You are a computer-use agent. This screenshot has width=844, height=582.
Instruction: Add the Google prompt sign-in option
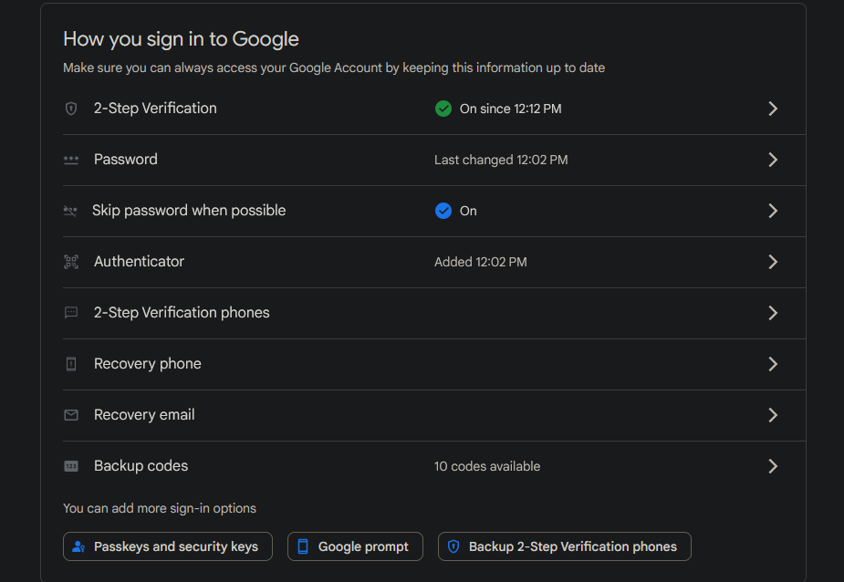(x=355, y=546)
